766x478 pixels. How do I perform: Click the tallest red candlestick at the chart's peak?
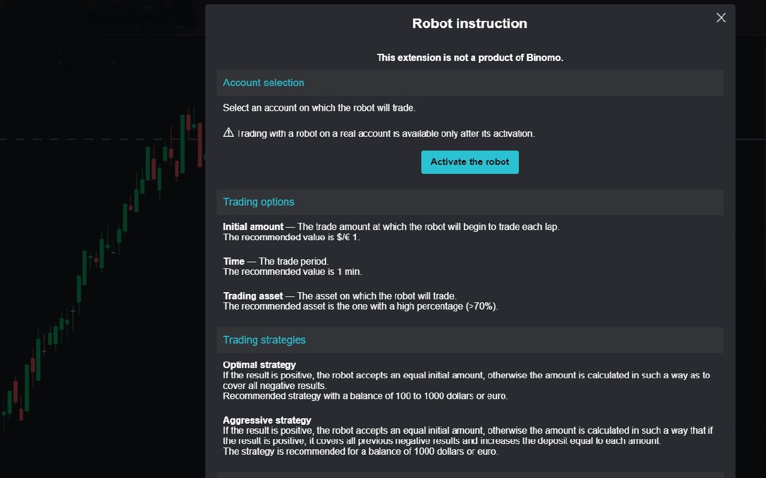[199, 145]
